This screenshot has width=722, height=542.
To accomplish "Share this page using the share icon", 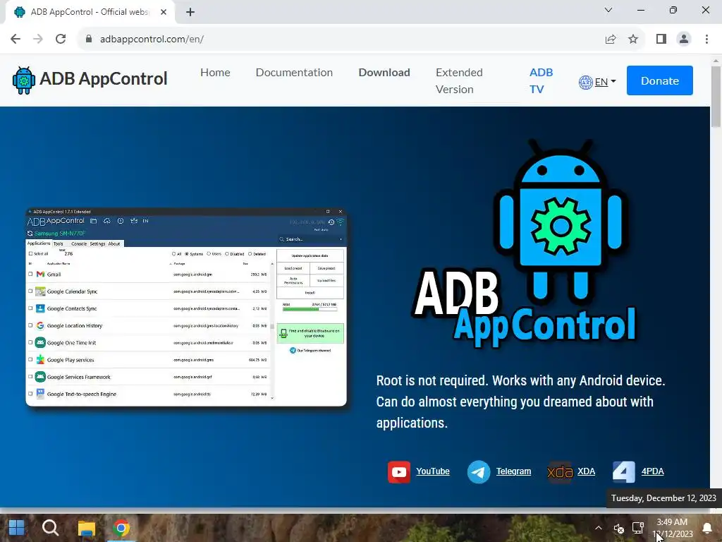I will pos(611,40).
